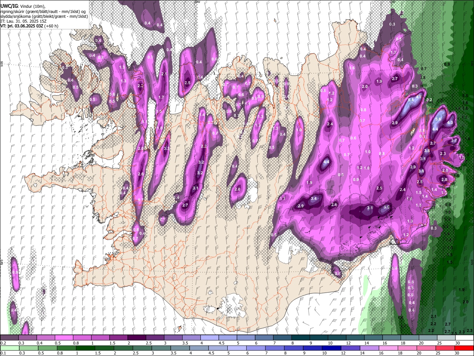Select the bright pink snow swatch for 0.5–0.8

click(64, 338)
